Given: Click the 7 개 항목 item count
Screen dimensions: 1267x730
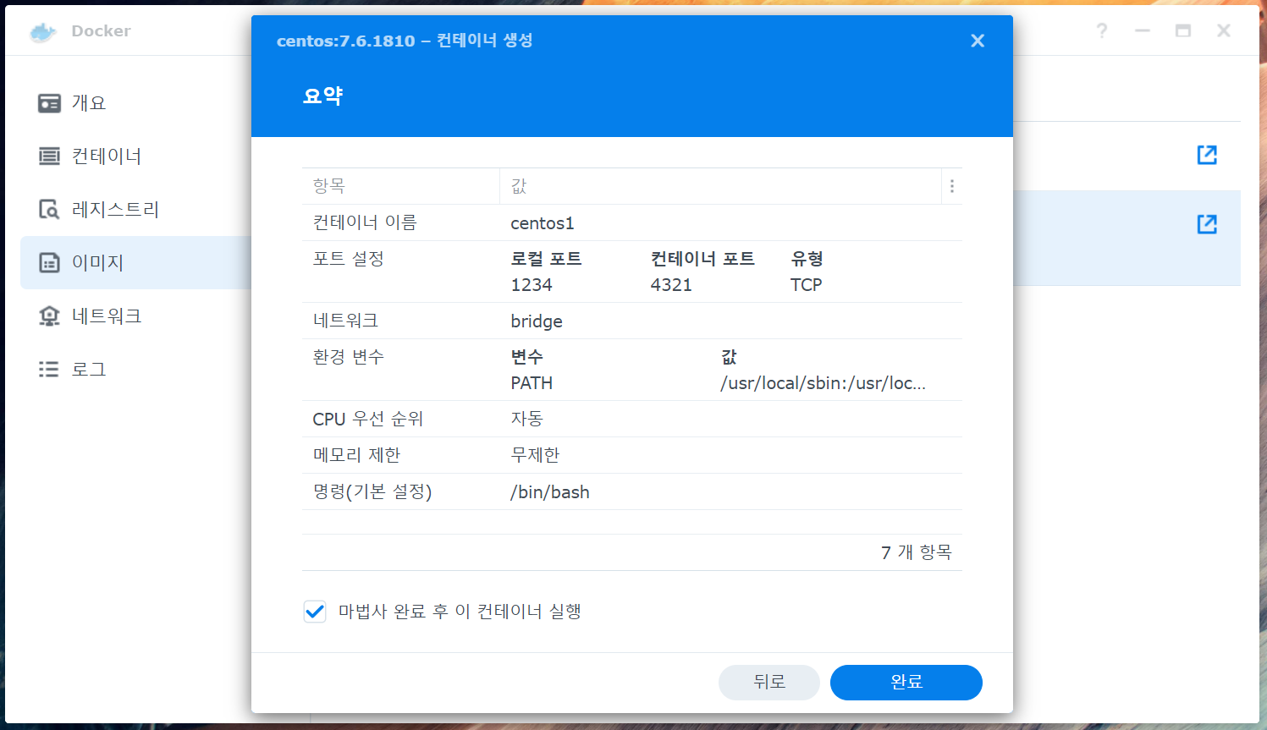Looking at the screenshot, I should [x=917, y=552].
